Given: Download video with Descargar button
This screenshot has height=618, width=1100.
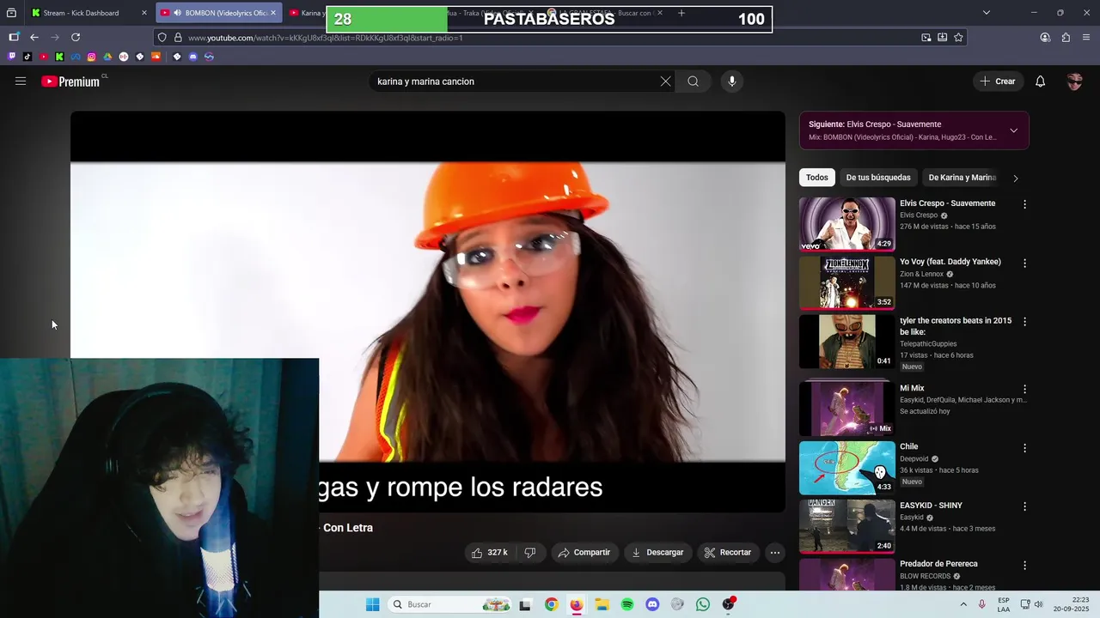Looking at the screenshot, I should coord(657,553).
